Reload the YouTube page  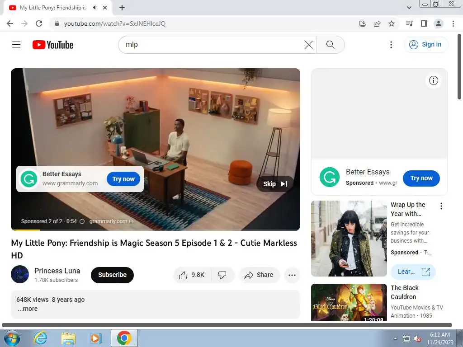point(39,23)
